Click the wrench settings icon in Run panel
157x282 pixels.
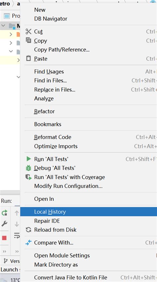[4, 224]
